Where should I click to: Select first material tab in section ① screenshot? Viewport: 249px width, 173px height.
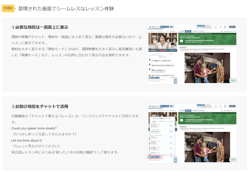(182, 31)
